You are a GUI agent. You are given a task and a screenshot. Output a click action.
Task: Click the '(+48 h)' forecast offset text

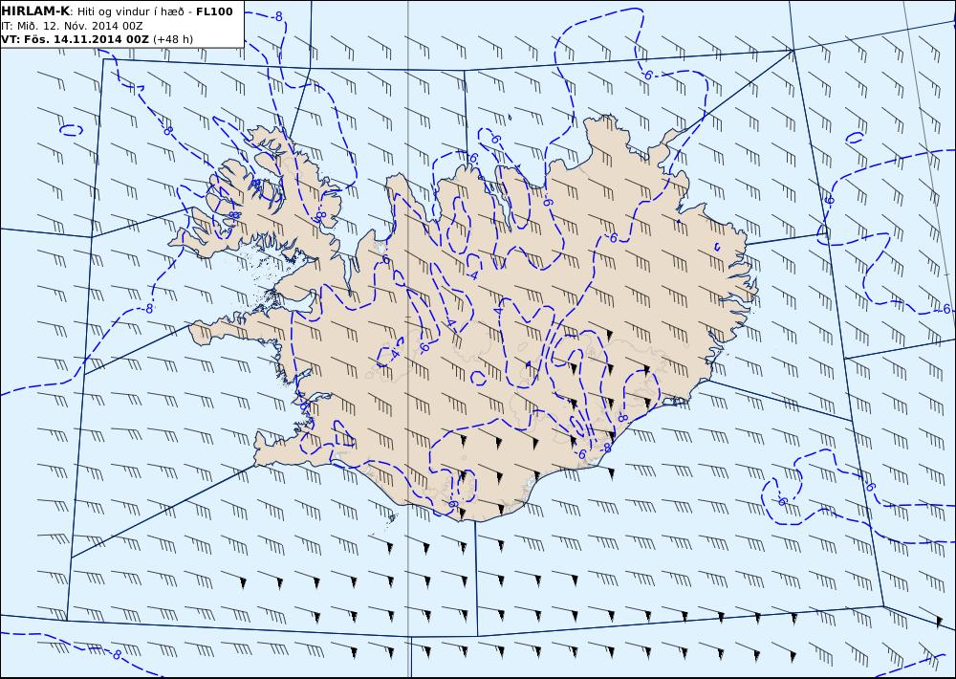[173, 39]
